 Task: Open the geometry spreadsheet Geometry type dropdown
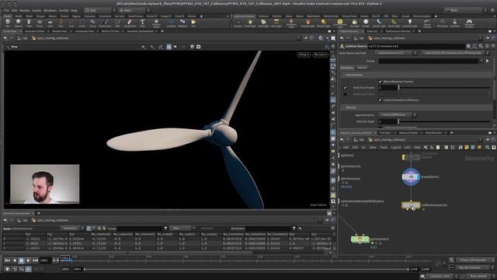tap(71, 228)
